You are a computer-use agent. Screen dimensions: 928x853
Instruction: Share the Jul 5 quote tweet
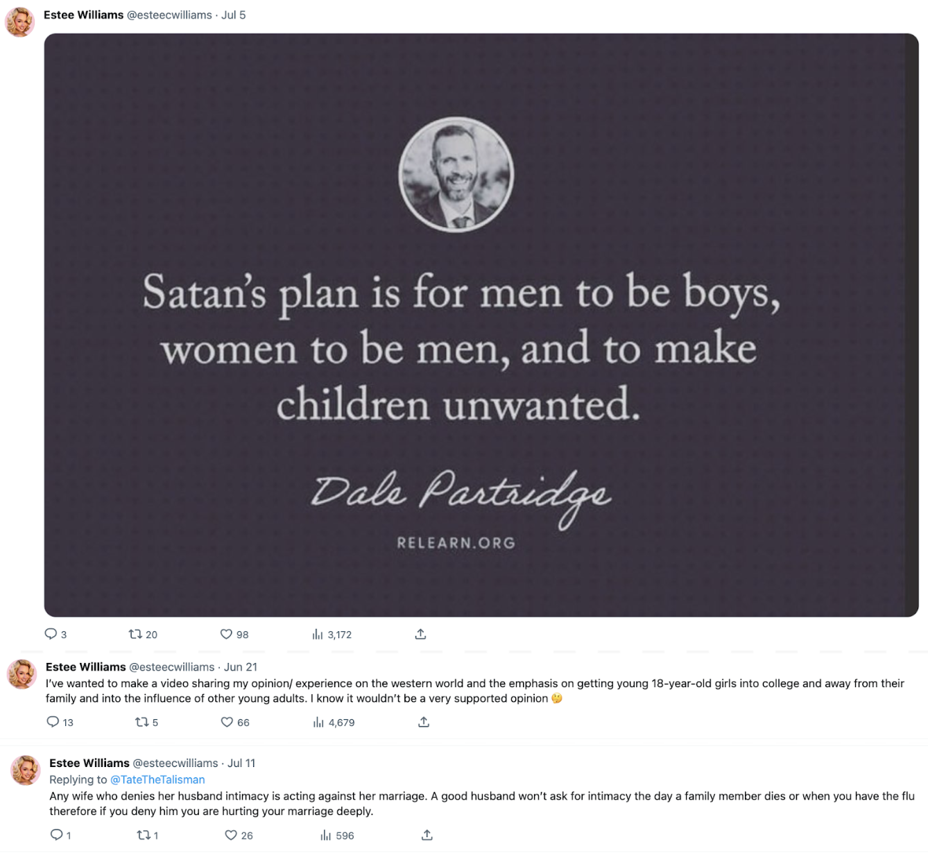(420, 634)
